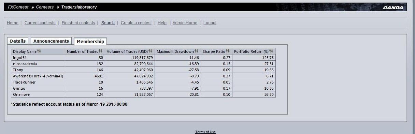
Task: Click Maximum Drawdown header label
Action: coord(175,51)
